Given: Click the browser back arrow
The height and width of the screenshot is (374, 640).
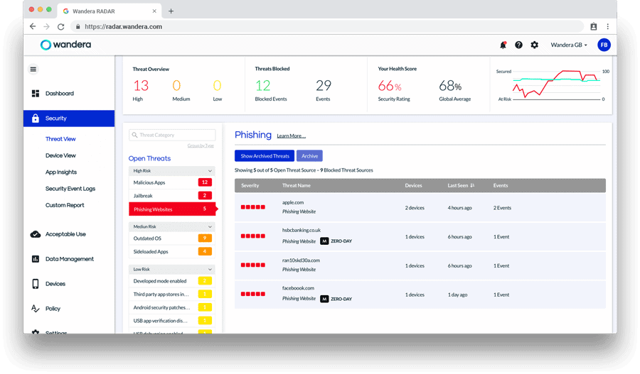Looking at the screenshot, I should click(x=33, y=26).
